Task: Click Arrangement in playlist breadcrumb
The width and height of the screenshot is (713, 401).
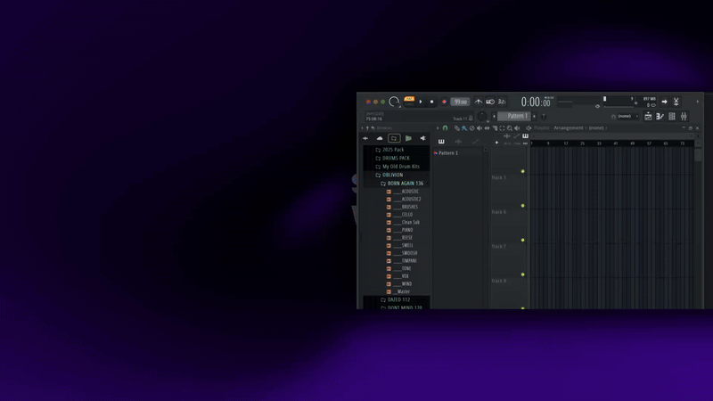Action: click(568, 128)
